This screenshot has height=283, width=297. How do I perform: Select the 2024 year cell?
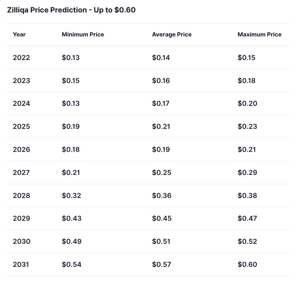tap(21, 104)
